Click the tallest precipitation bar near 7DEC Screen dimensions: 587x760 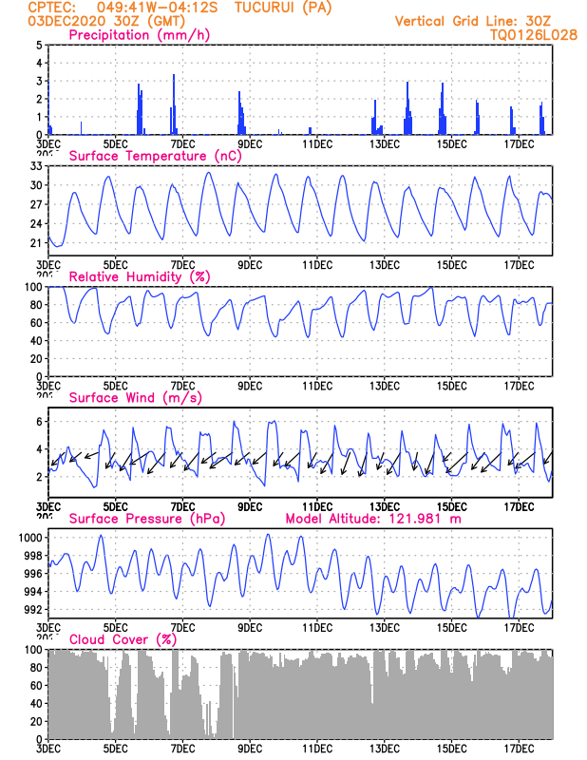coord(174,104)
